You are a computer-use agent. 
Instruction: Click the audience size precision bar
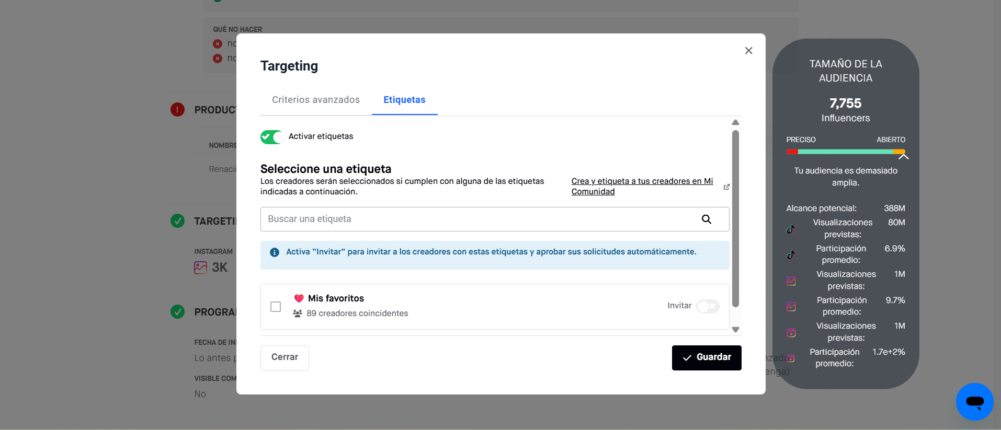845,152
